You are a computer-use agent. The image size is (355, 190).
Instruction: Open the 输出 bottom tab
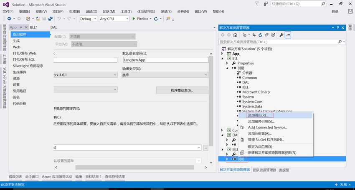[79, 176]
